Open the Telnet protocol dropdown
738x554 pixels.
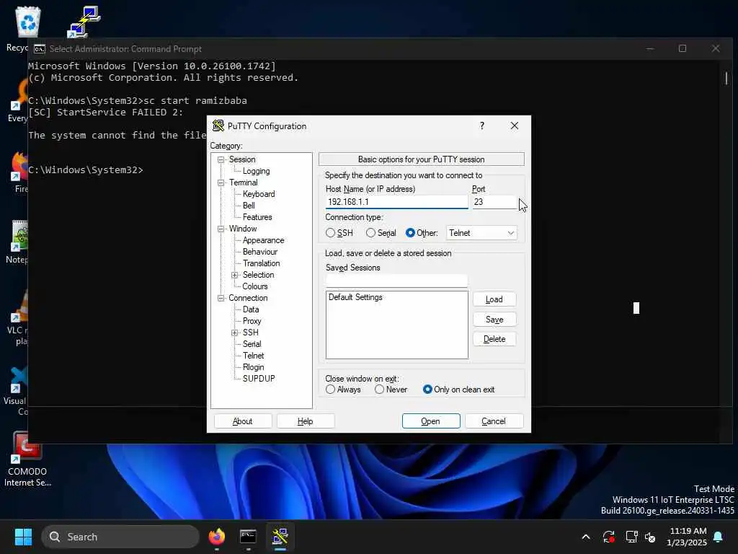coord(481,233)
